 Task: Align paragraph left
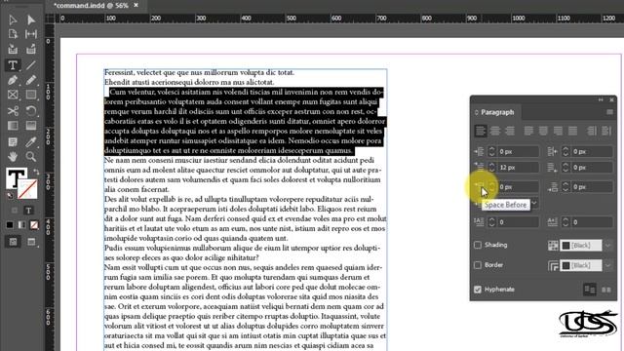click(481, 131)
